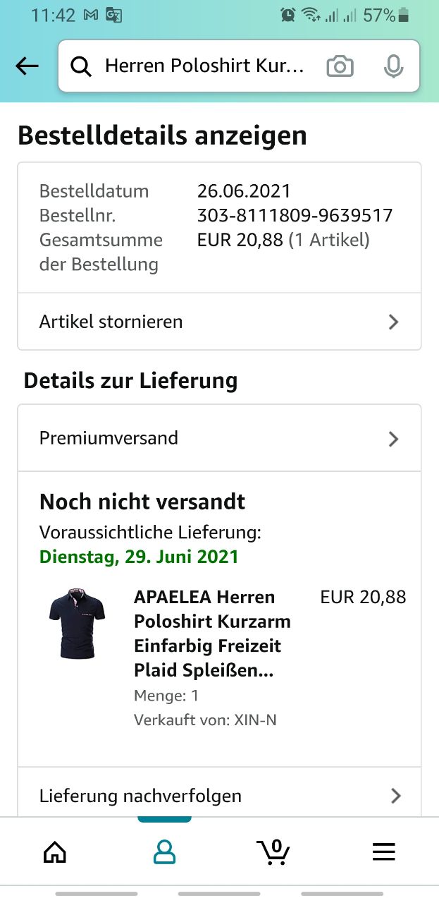This screenshot has height=903, width=439.
Task: Tap the search magnifier icon
Action: [82, 66]
